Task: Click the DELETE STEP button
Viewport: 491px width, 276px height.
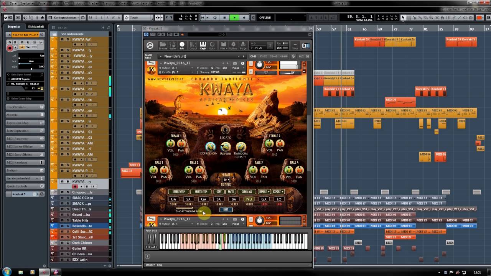Action: [201, 191]
